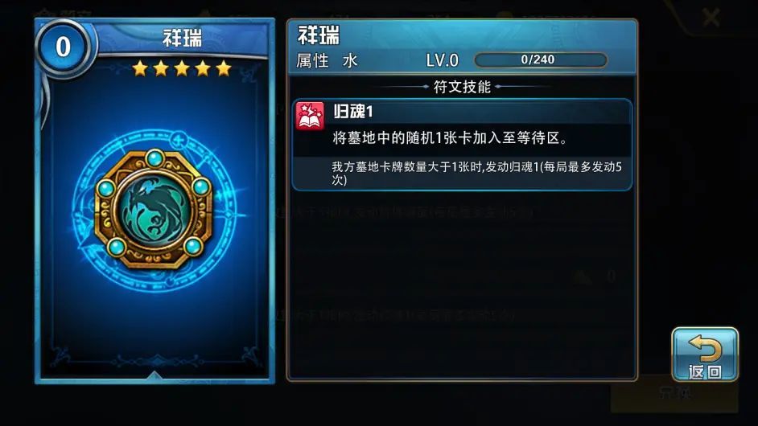Click the 0/240 experience progress bar

click(x=541, y=60)
